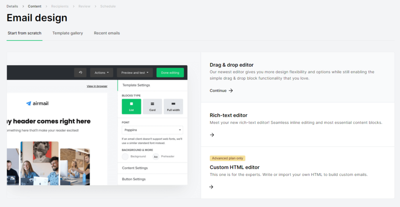Expand Content Settings section
The image size is (400, 207).
click(x=153, y=168)
